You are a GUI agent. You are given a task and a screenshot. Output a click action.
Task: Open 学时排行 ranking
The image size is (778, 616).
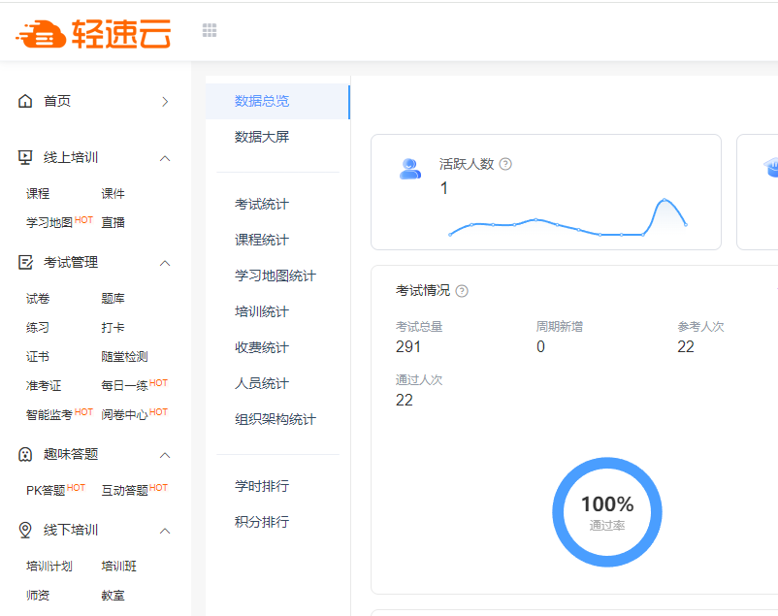(x=262, y=486)
